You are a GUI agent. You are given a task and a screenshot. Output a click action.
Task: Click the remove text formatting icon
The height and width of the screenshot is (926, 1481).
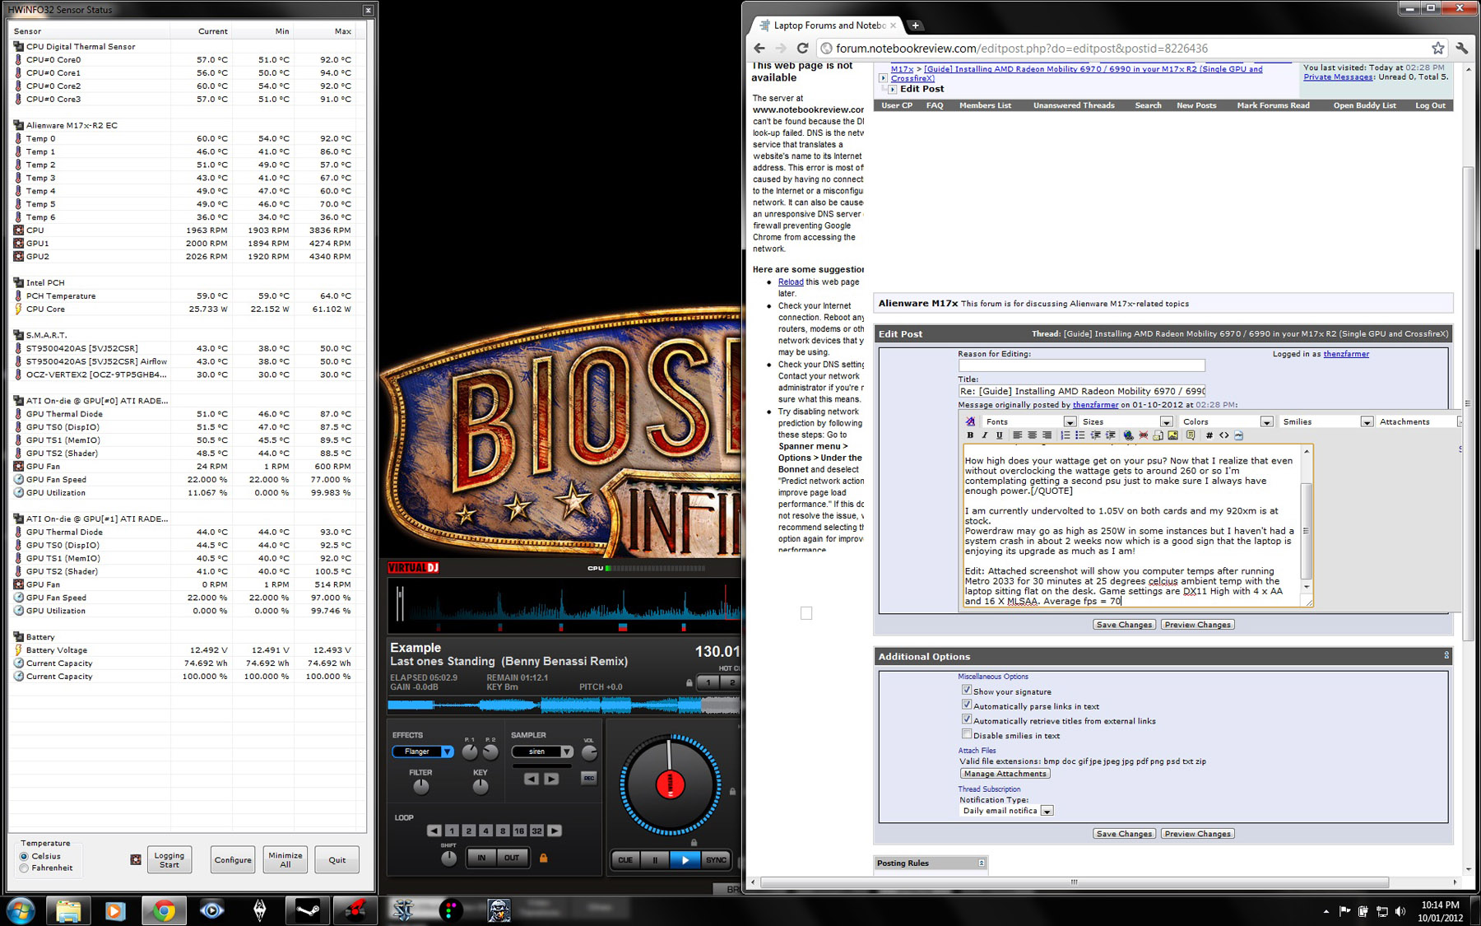tap(970, 421)
